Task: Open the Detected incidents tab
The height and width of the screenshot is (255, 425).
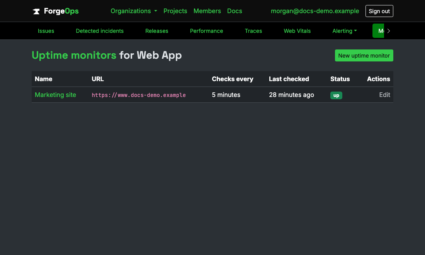Action: click(x=99, y=31)
